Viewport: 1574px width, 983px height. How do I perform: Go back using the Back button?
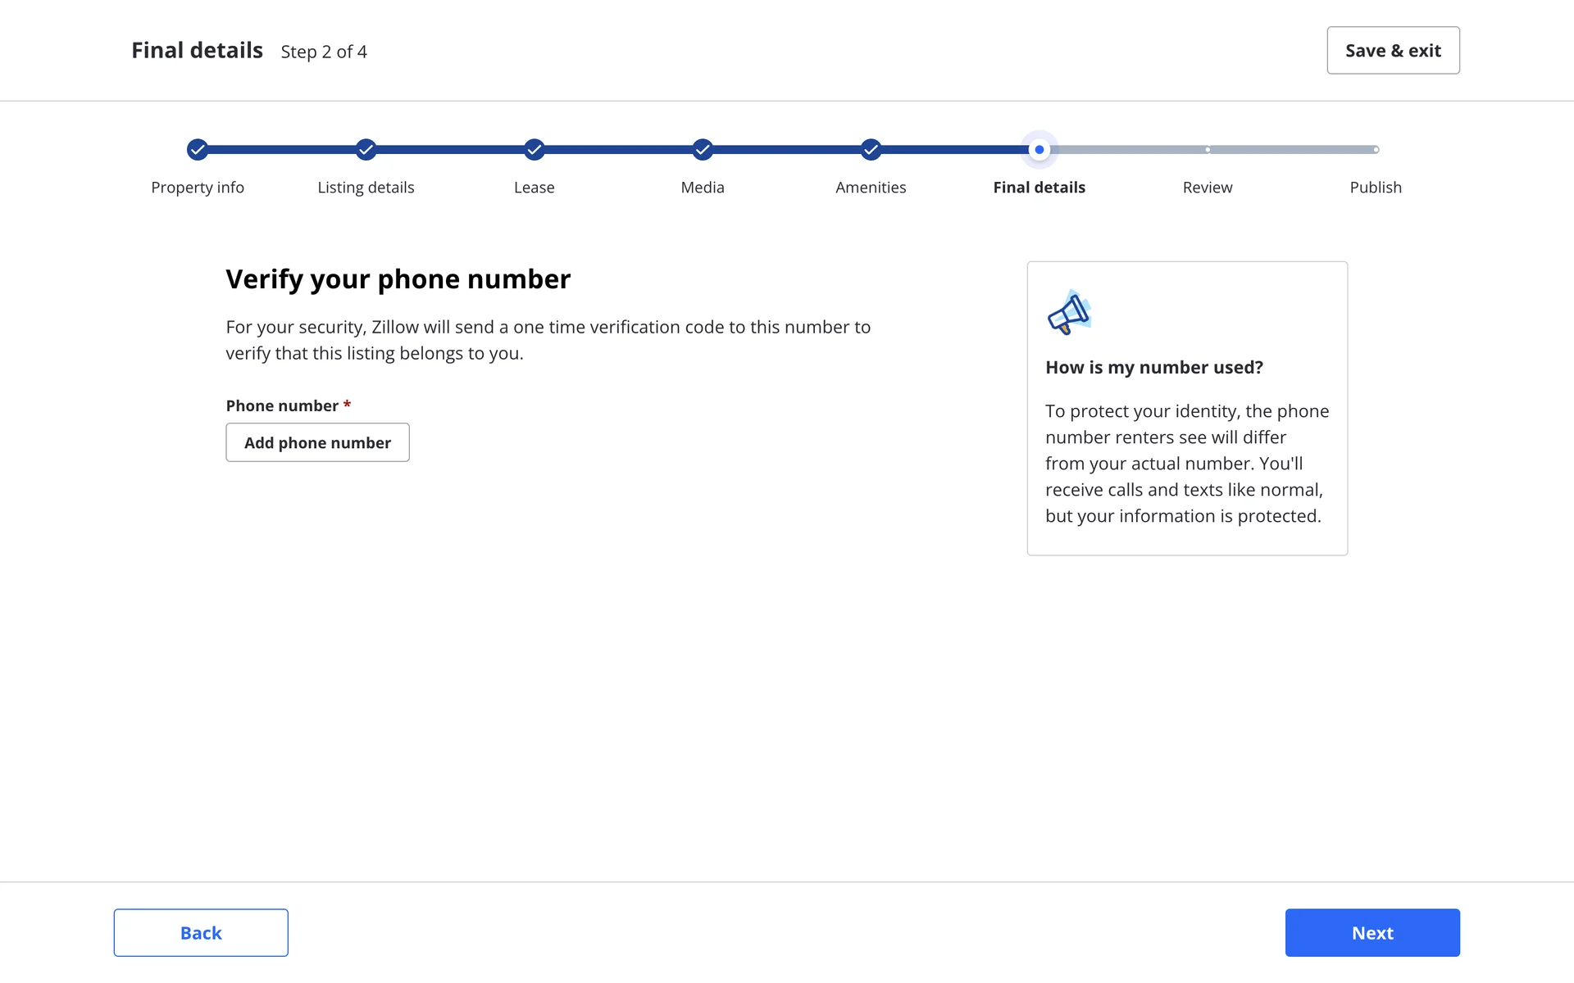point(201,932)
